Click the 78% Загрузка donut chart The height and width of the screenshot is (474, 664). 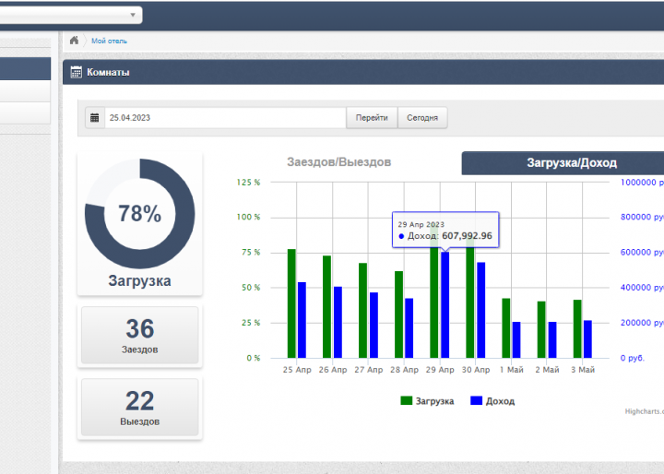click(140, 214)
